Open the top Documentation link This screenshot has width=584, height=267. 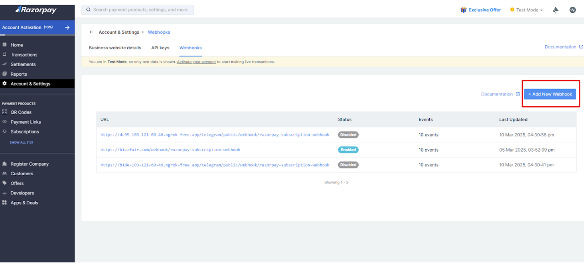click(x=561, y=47)
